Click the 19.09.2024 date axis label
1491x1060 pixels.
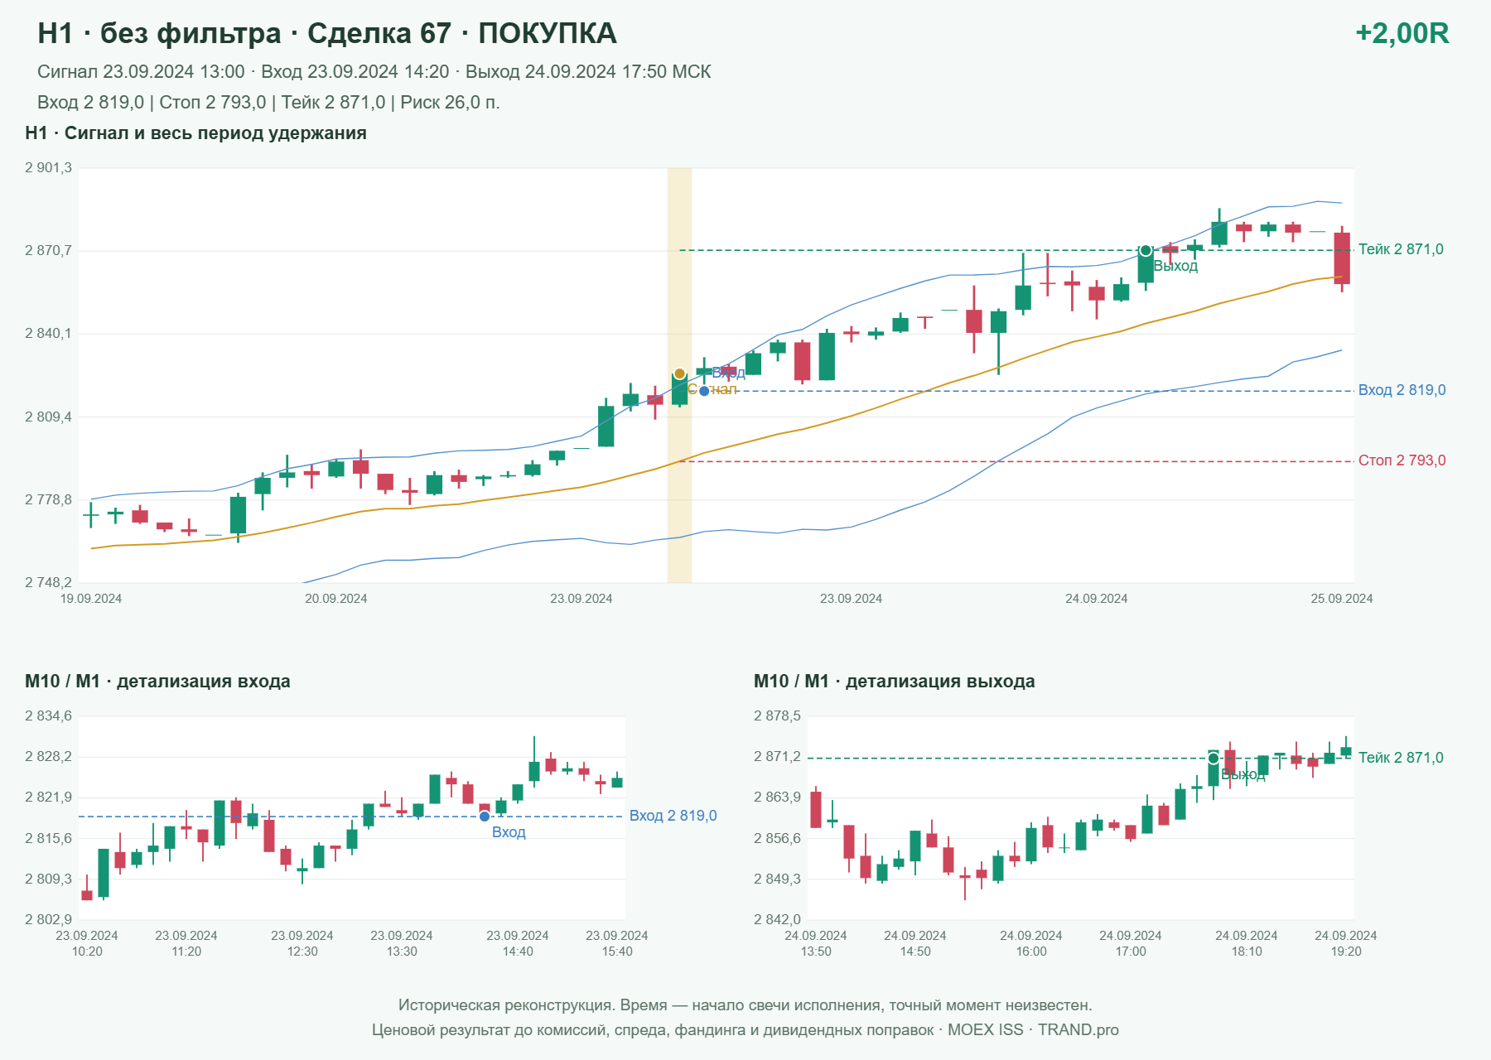click(x=91, y=599)
